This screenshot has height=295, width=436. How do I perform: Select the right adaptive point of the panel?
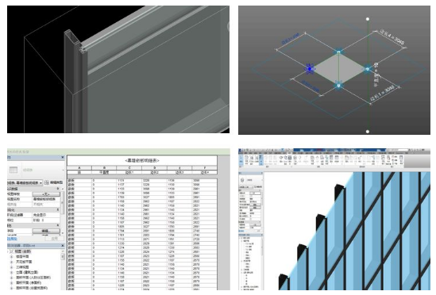(x=368, y=69)
